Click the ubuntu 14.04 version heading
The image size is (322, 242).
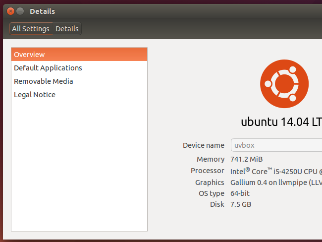pos(281,122)
